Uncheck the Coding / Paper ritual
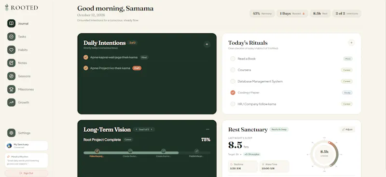This screenshot has width=386, height=177. point(233,92)
